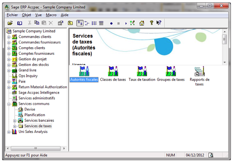Click the Delete X toolbar icon
This screenshot has width=233, height=163.
pyautogui.click(x=51, y=23)
